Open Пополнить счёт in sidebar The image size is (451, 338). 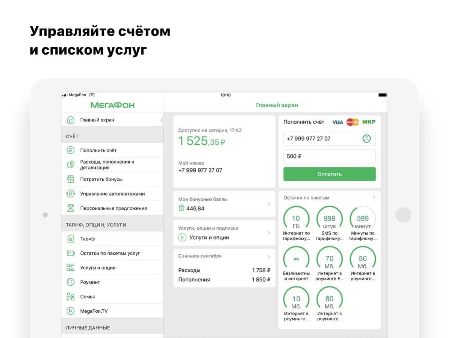pos(112,150)
